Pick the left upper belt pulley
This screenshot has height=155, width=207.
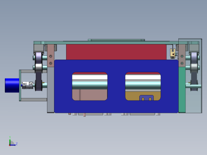click(x=39, y=58)
